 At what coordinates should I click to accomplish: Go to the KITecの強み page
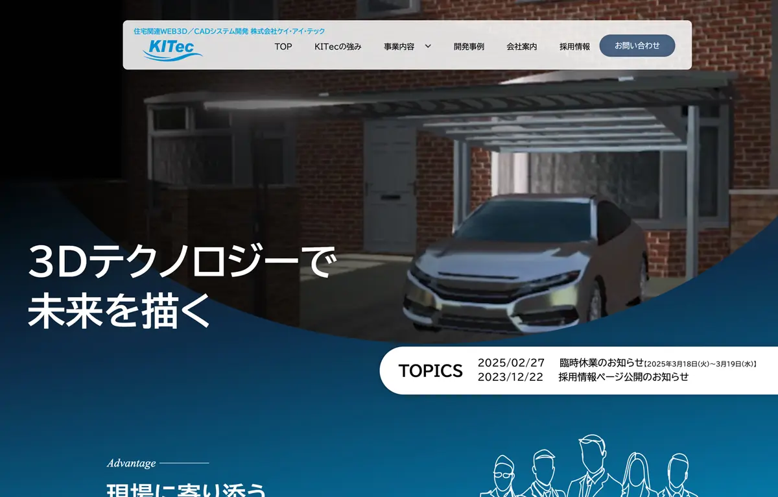tap(338, 47)
